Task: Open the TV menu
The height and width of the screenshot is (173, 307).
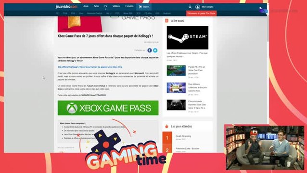Action: [106, 6]
